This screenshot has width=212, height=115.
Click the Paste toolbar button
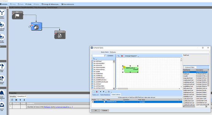[21, 4]
